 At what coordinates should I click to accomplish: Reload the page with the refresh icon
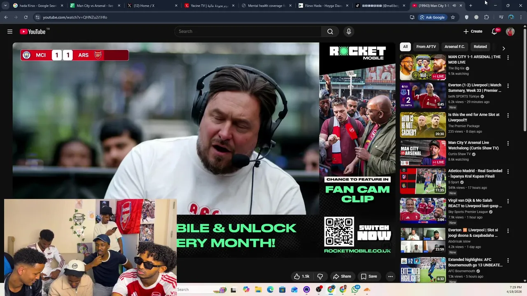26,17
